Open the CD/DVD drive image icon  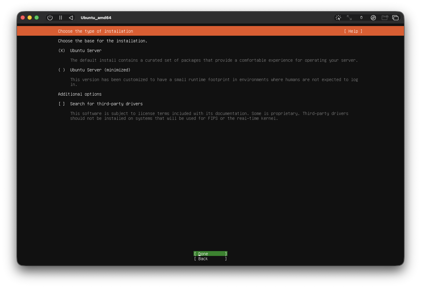click(x=373, y=18)
